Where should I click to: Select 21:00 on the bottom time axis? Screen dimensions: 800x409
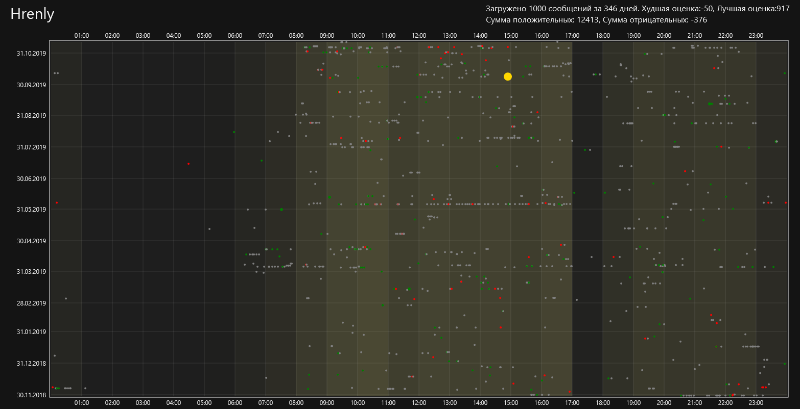[695, 402]
